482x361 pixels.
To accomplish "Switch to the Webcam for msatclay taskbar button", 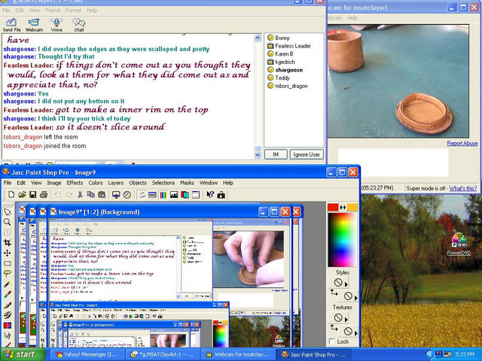I will tap(238, 354).
